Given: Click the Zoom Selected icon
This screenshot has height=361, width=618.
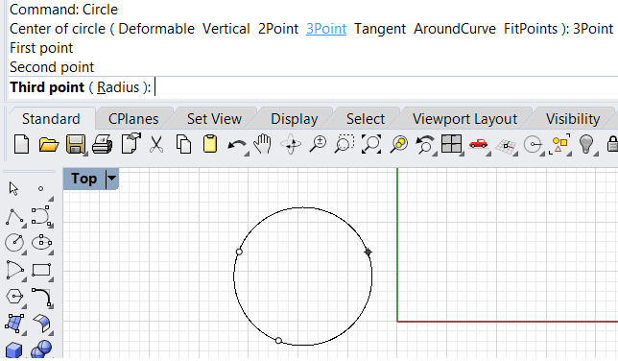Looking at the screenshot, I should pos(399,144).
